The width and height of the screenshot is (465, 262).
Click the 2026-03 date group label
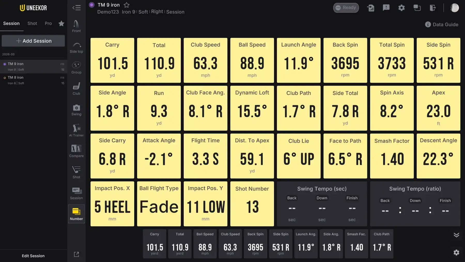(8, 54)
